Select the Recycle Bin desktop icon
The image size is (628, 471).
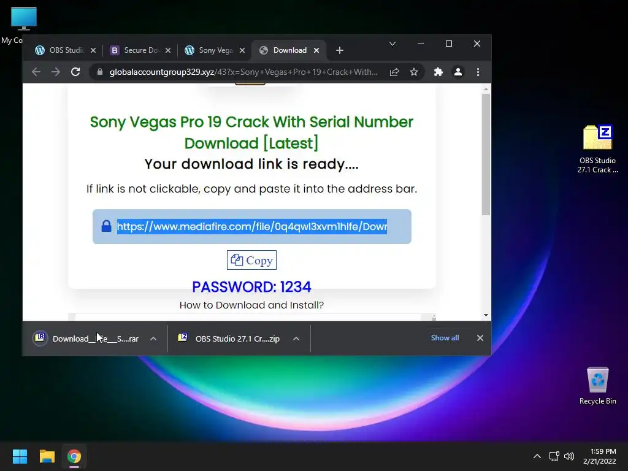[x=597, y=386]
